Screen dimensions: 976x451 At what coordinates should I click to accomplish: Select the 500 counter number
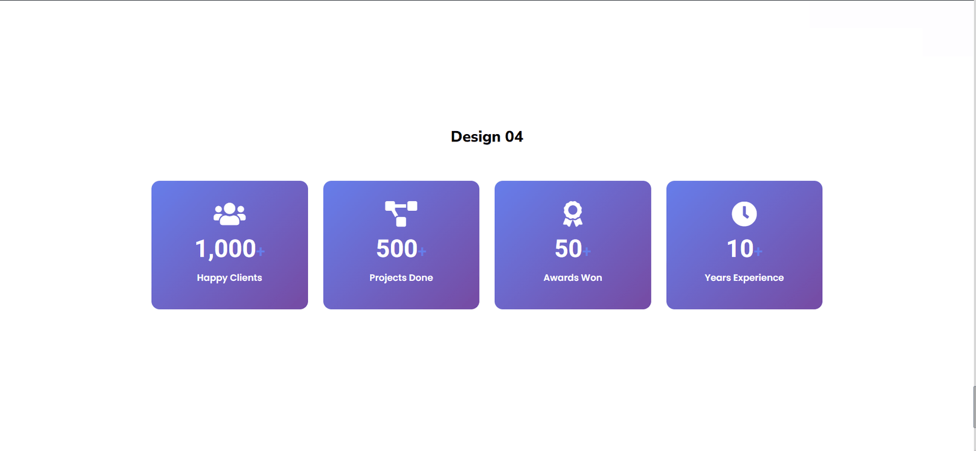(x=396, y=249)
